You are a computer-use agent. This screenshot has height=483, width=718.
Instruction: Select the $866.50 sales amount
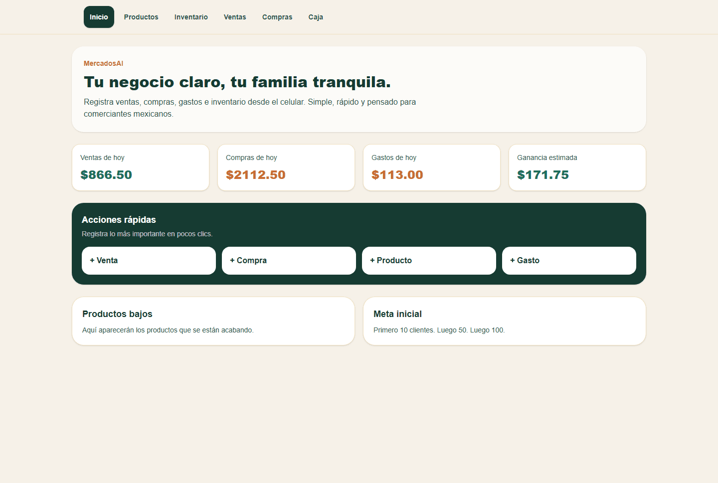point(106,175)
